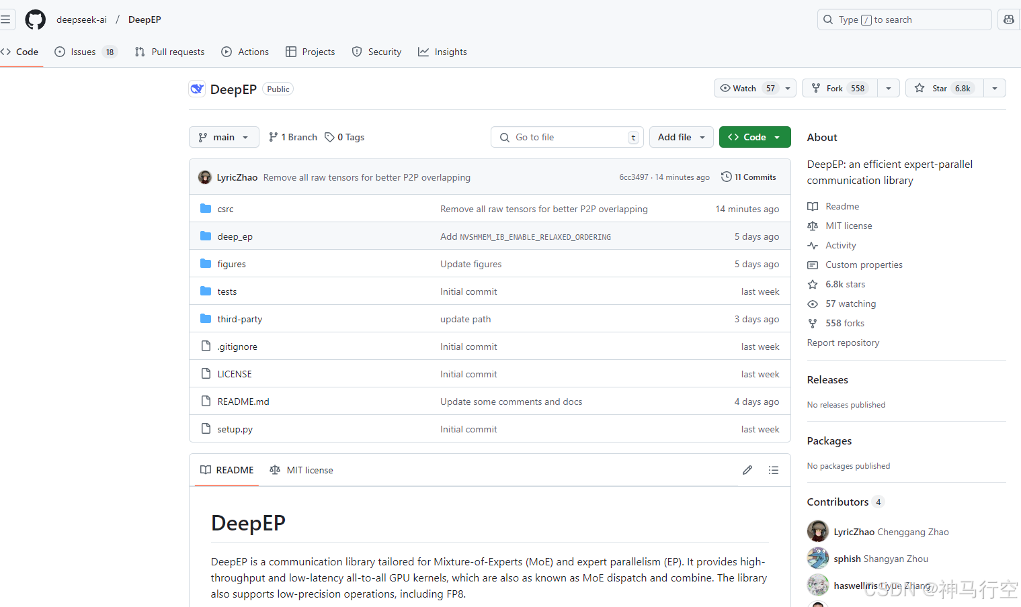Open the Actions tab

pyautogui.click(x=245, y=52)
